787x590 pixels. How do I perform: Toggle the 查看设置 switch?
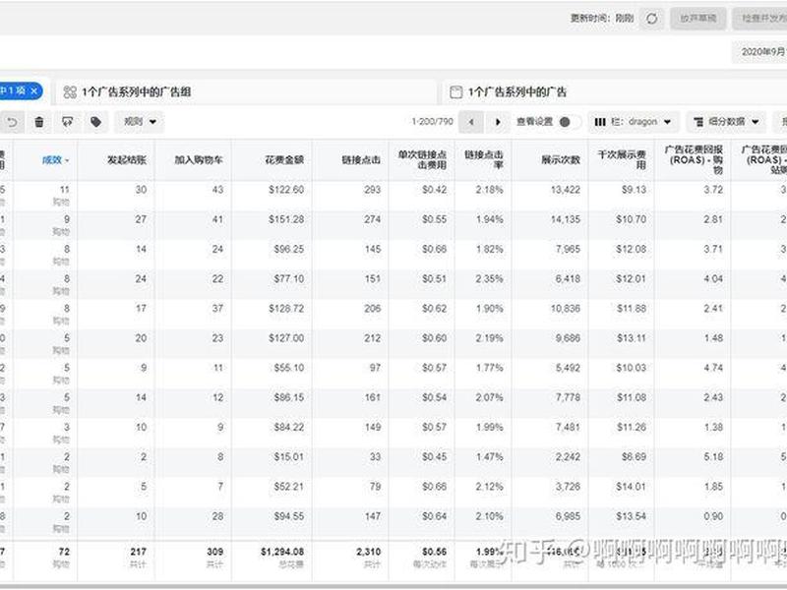[x=569, y=122]
